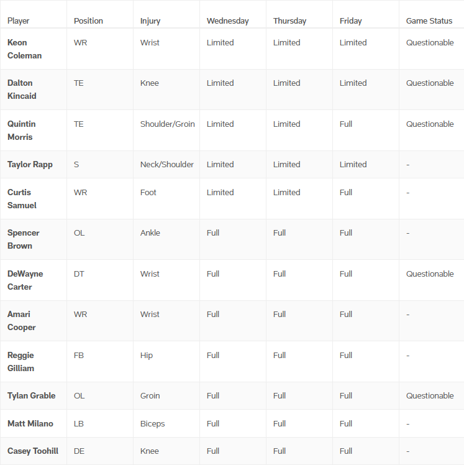Click the Curtis Samuel name cell
Viewport: 464px width, 465px height.
point(22,199)
